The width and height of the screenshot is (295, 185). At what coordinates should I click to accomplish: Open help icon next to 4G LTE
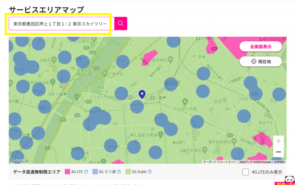click(86, 172)
